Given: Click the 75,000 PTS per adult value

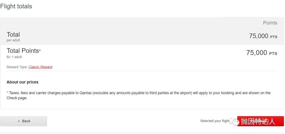Looking at the screenshot, I should (263, 36).
